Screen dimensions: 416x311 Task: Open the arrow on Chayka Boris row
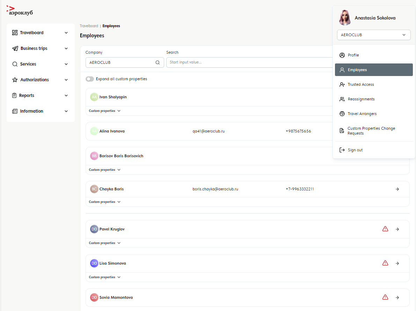(397, 189)
